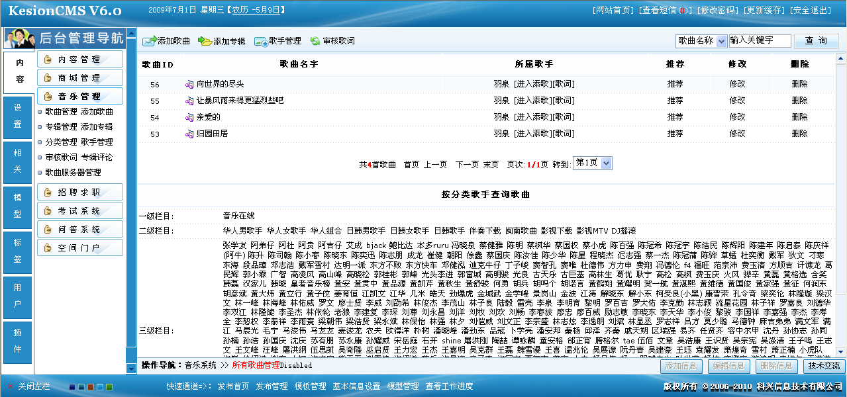Open the 第1页 page jump dropdown

coord(591,163)
